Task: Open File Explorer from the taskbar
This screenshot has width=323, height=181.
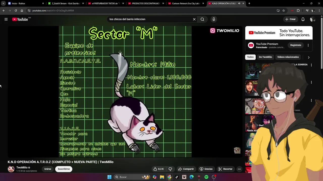Action: (x=162, y=177)
